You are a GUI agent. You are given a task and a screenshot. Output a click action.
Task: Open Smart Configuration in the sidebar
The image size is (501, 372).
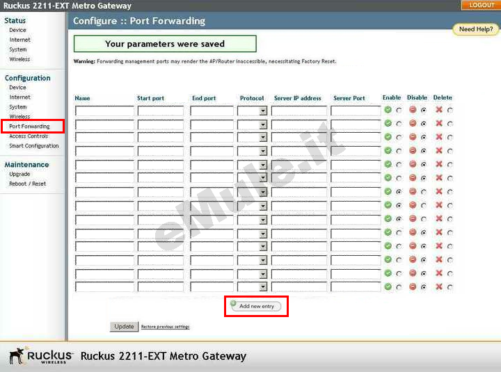pyautogui.click(x=34, y=146)
